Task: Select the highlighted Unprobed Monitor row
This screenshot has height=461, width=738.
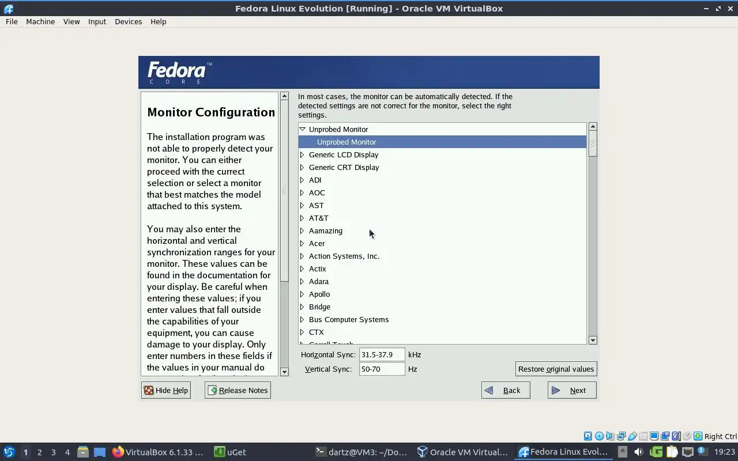Action: pyautogui.click(x=442, y=142)
